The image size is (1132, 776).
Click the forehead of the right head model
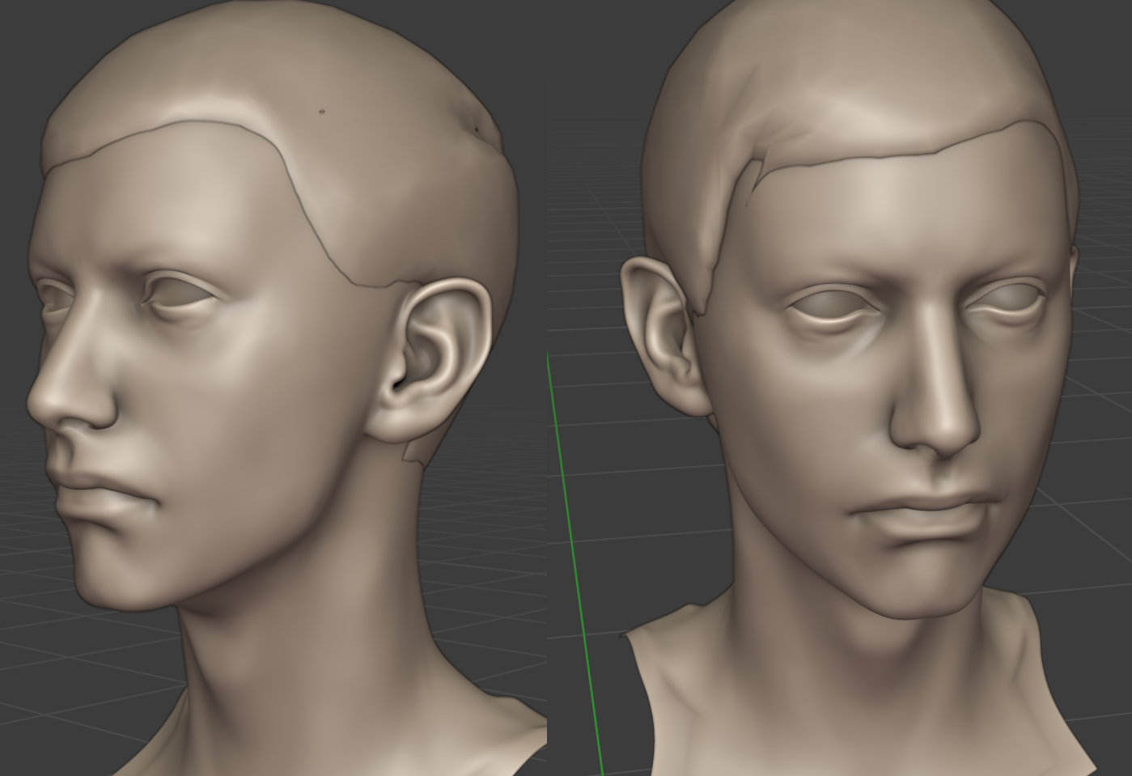pyautogui.click(x=882, y=210)
